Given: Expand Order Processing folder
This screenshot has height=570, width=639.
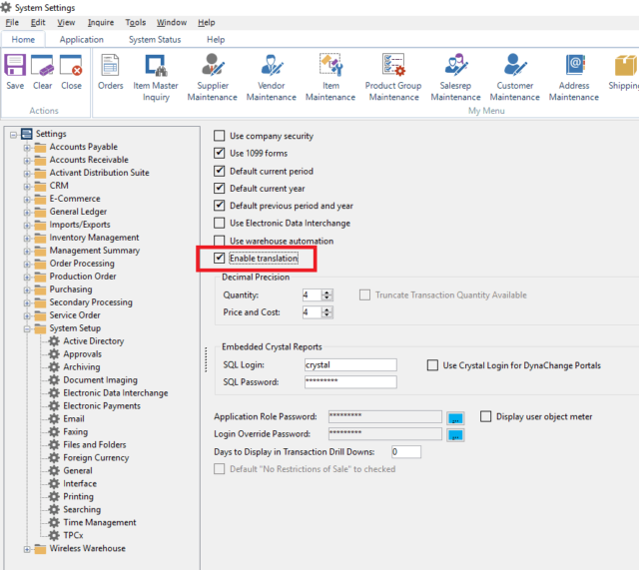Looking at the screenshot, I should pyautogui.click(x=27, y=264).
